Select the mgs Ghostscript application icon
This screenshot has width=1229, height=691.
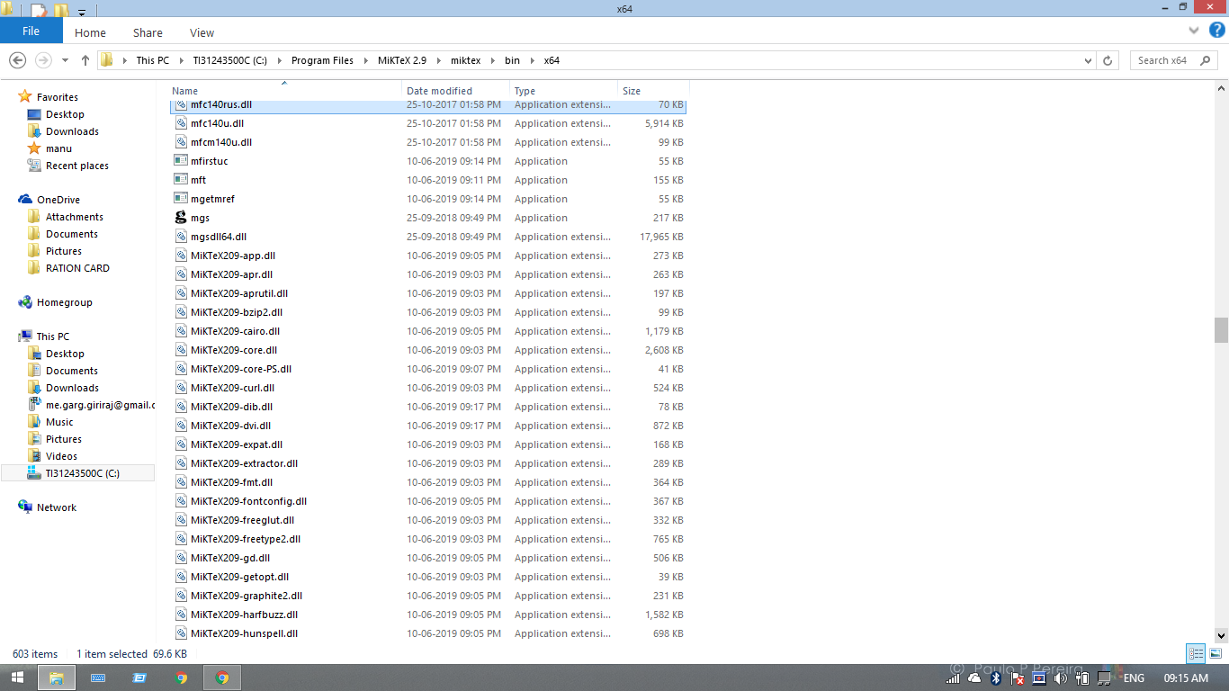pos(181,218)
